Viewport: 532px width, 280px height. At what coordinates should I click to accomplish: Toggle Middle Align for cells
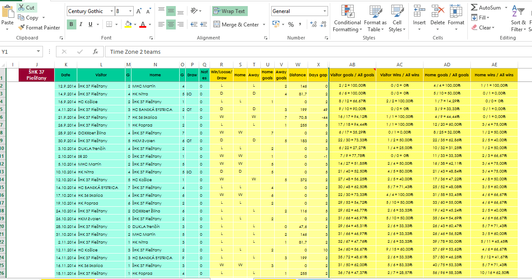pyautogui.click(x=171, y=10)
